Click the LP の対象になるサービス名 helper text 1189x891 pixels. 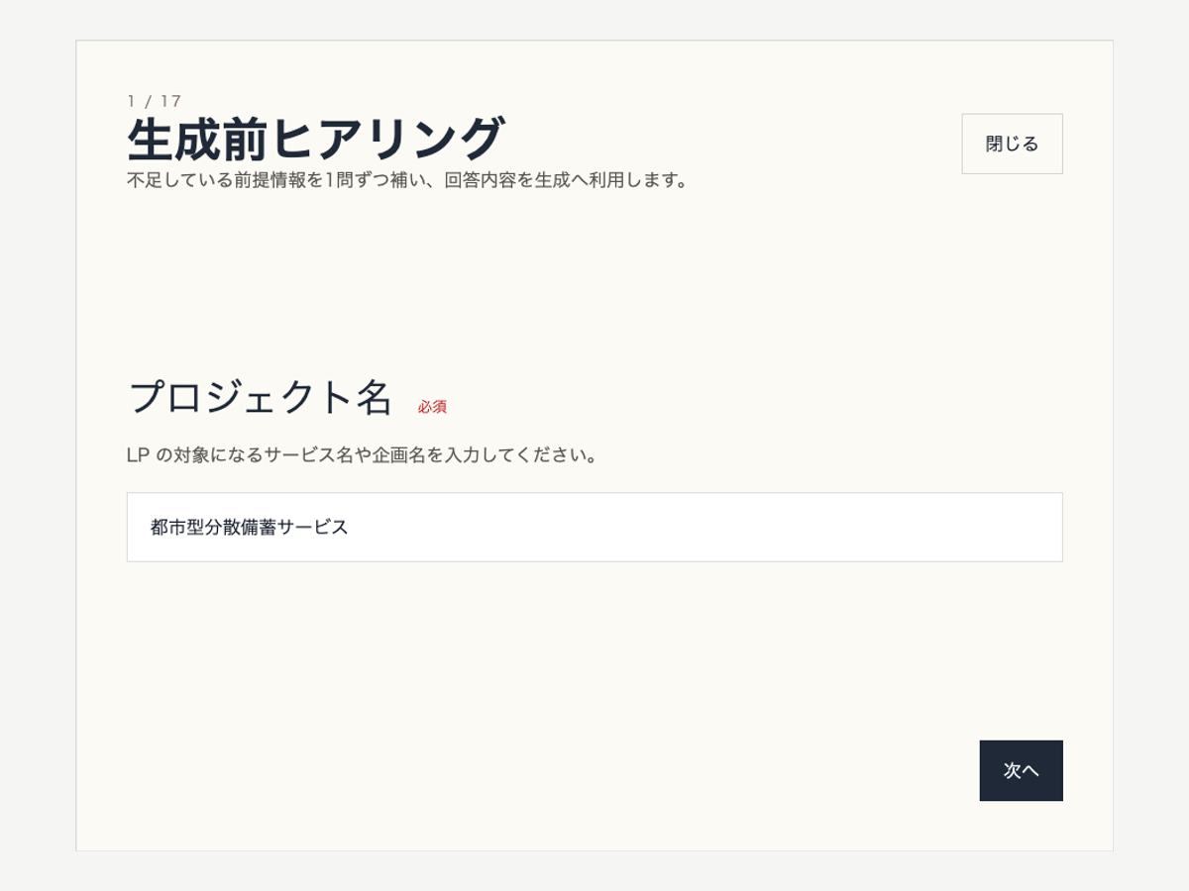[363, 456]
